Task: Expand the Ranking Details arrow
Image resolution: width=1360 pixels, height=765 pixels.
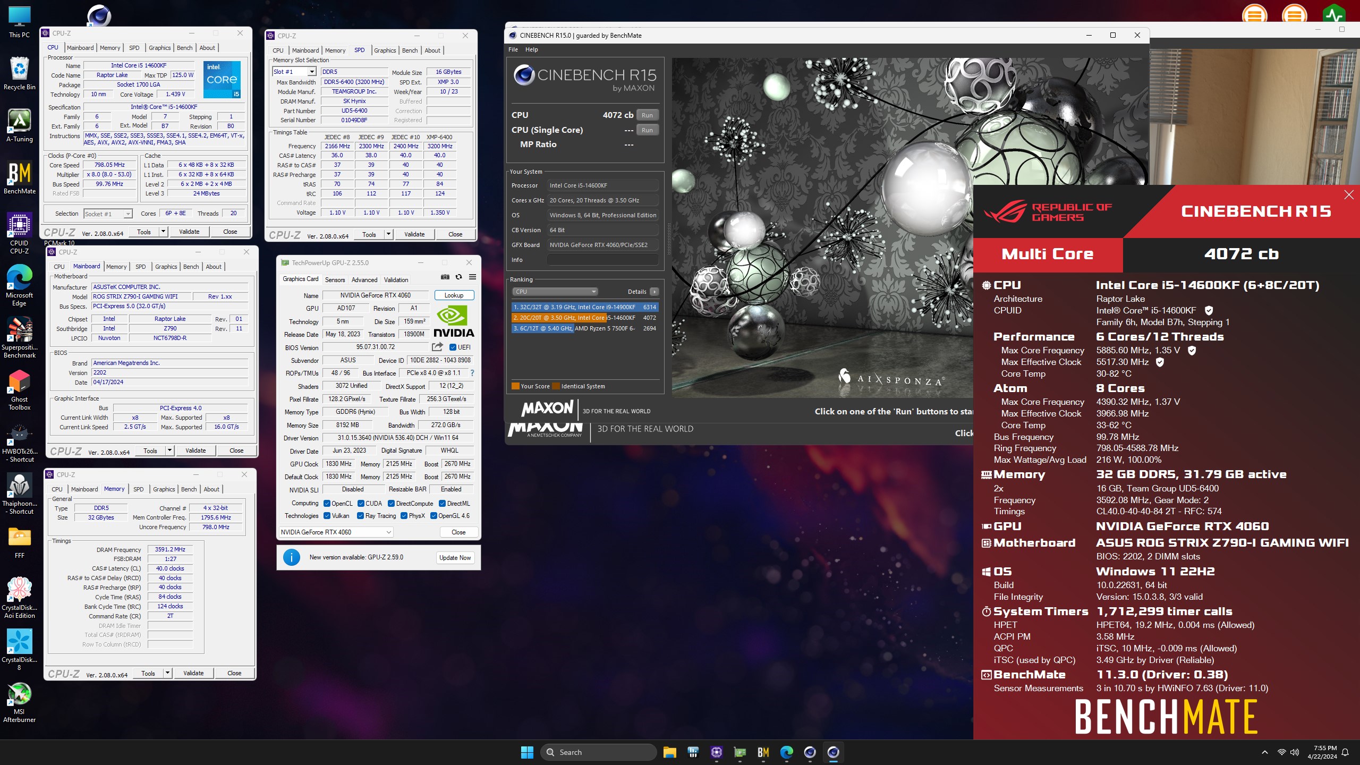Action: pyautogui.click(x=654, y=292)
